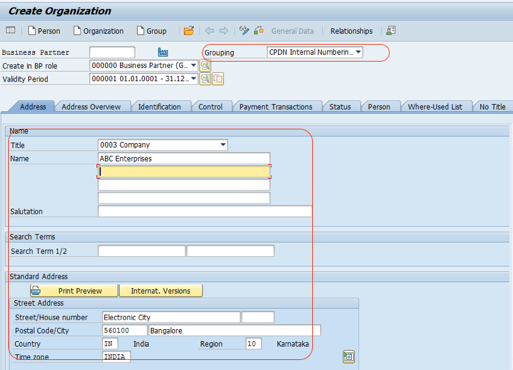Open a business partner using the folder icon
The image size is (513, 370).
(188, 30)
